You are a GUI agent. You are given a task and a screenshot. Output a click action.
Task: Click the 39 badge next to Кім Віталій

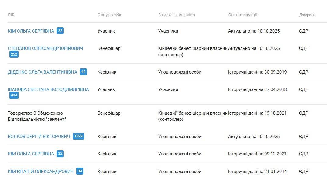point(80,171)
